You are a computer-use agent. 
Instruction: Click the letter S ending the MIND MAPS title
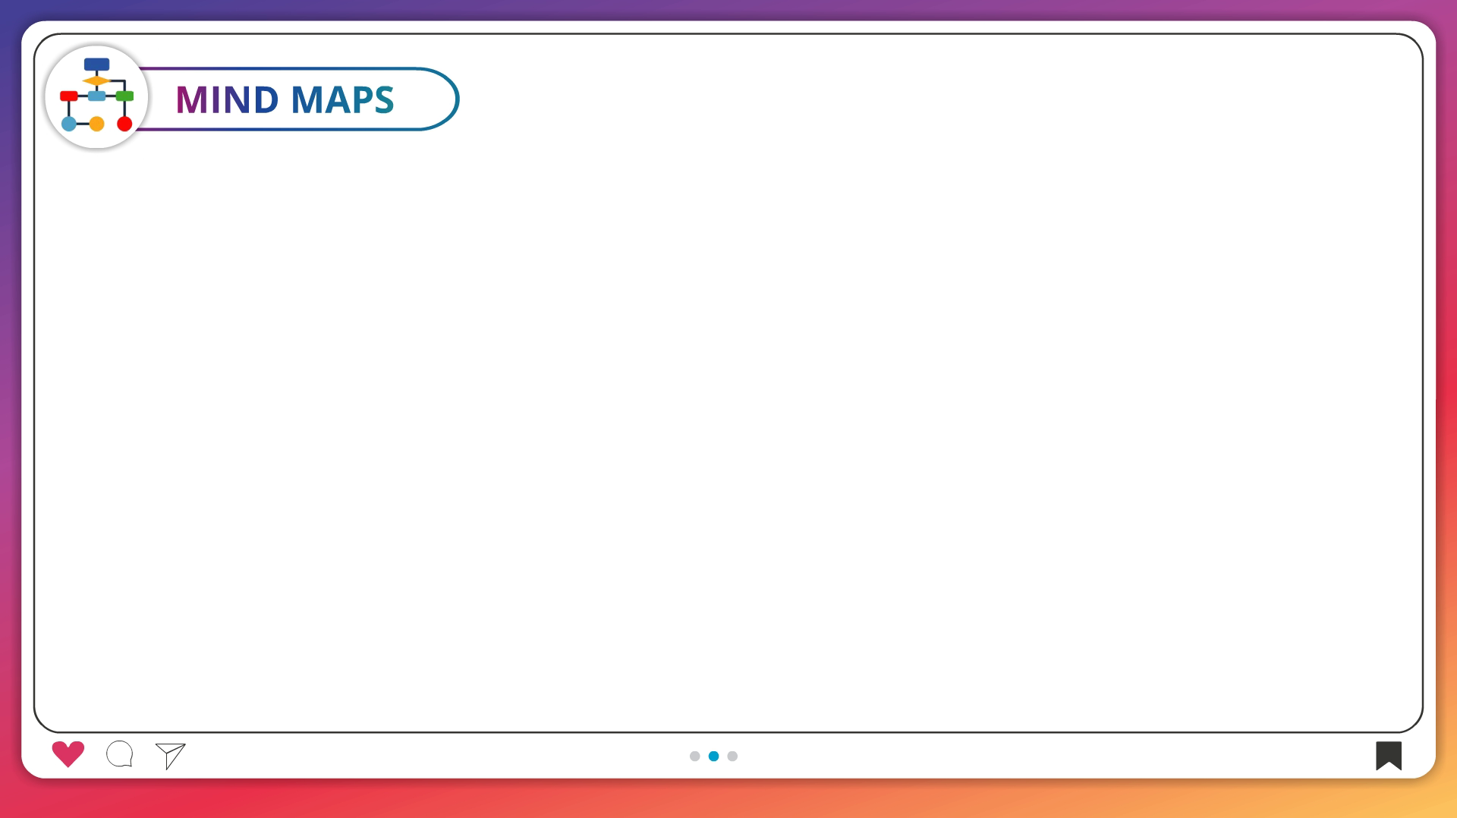[383, 100]
